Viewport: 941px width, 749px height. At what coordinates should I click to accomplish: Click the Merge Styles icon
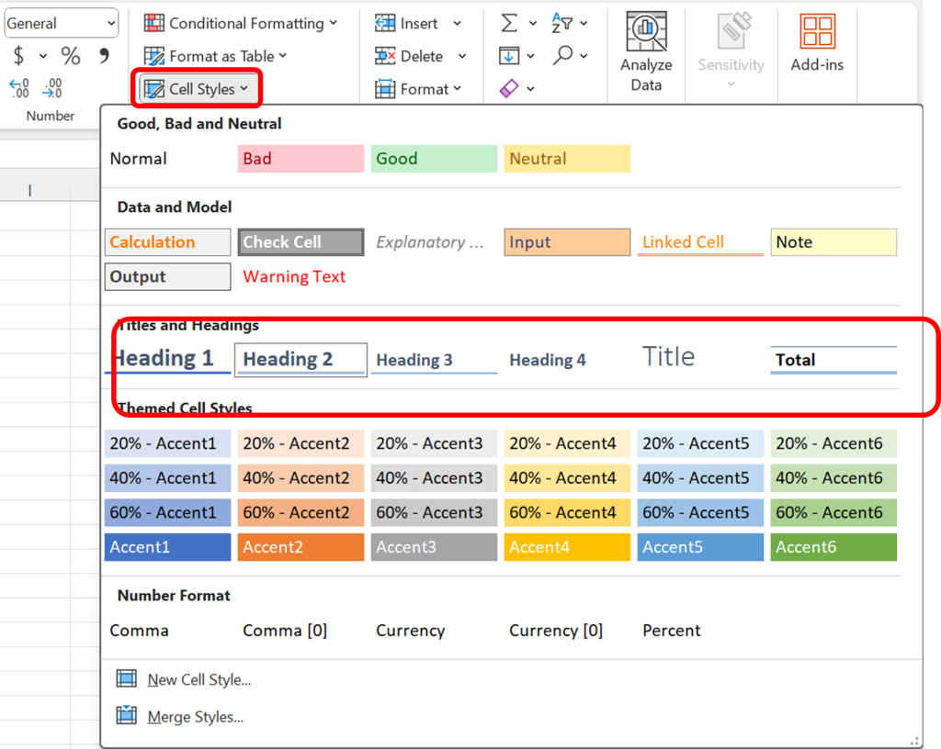coord(127,715)
